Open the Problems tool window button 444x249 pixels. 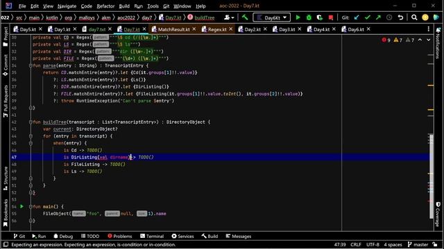point(120,237)
